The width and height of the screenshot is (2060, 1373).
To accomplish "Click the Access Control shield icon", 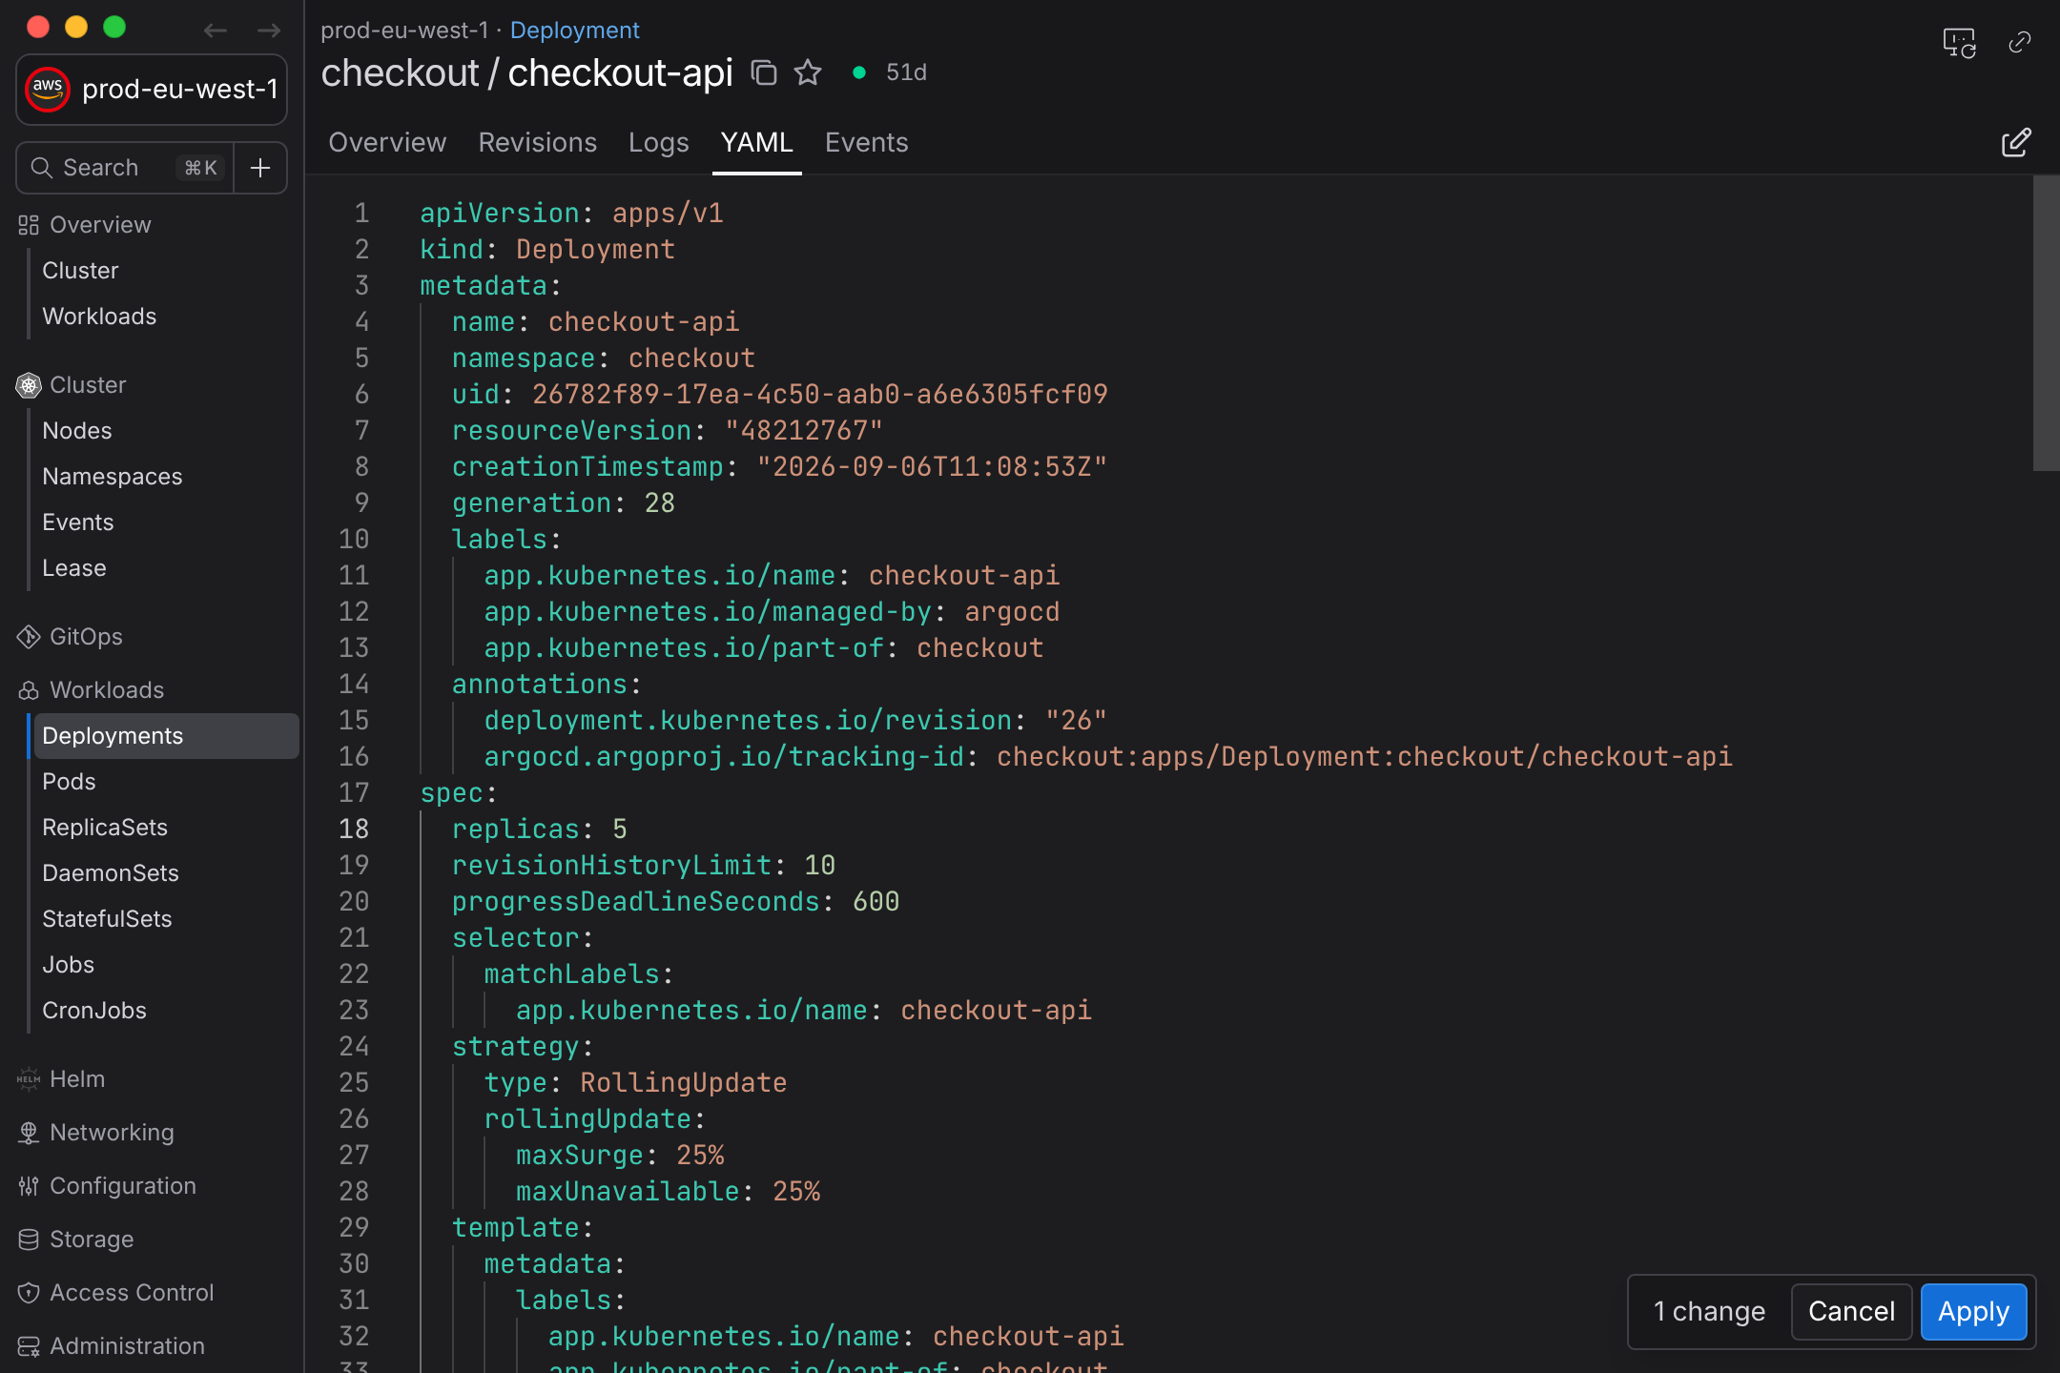I will (29, 1293).
